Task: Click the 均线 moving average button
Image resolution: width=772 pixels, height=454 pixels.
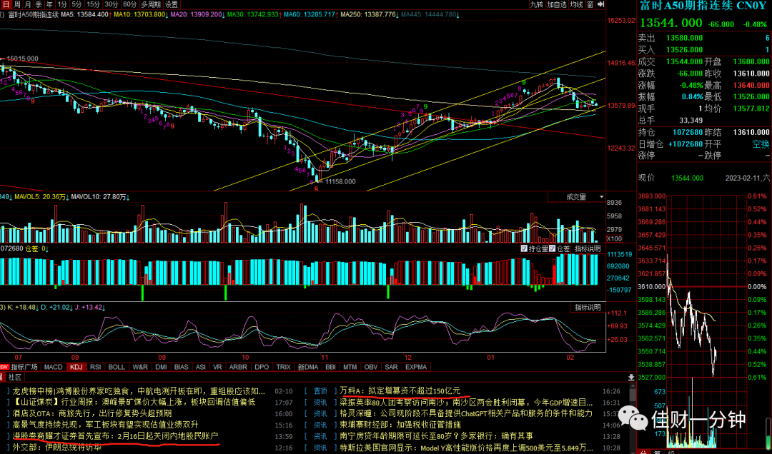Action: pyautogui.click(x=576, y=4)
